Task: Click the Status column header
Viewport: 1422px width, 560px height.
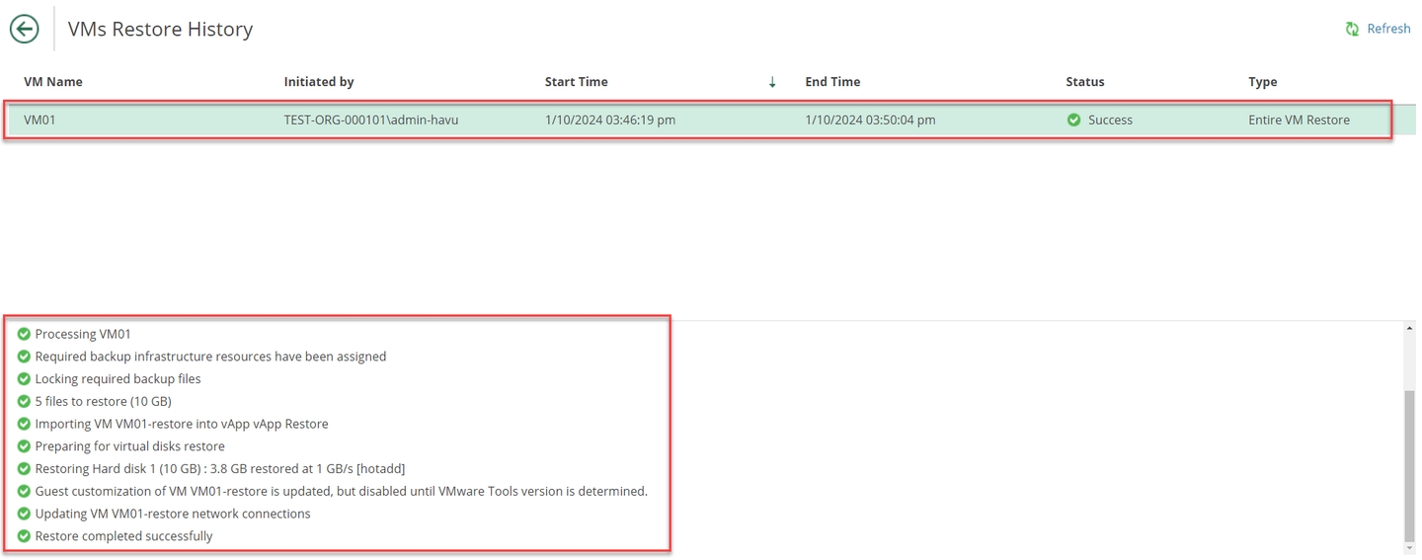Action: click(x=1084, y=82)
